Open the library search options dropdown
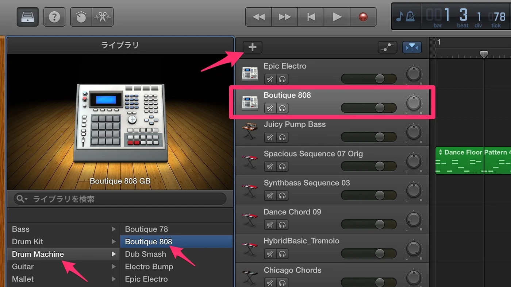511x287 pixels. pos(22,199)
